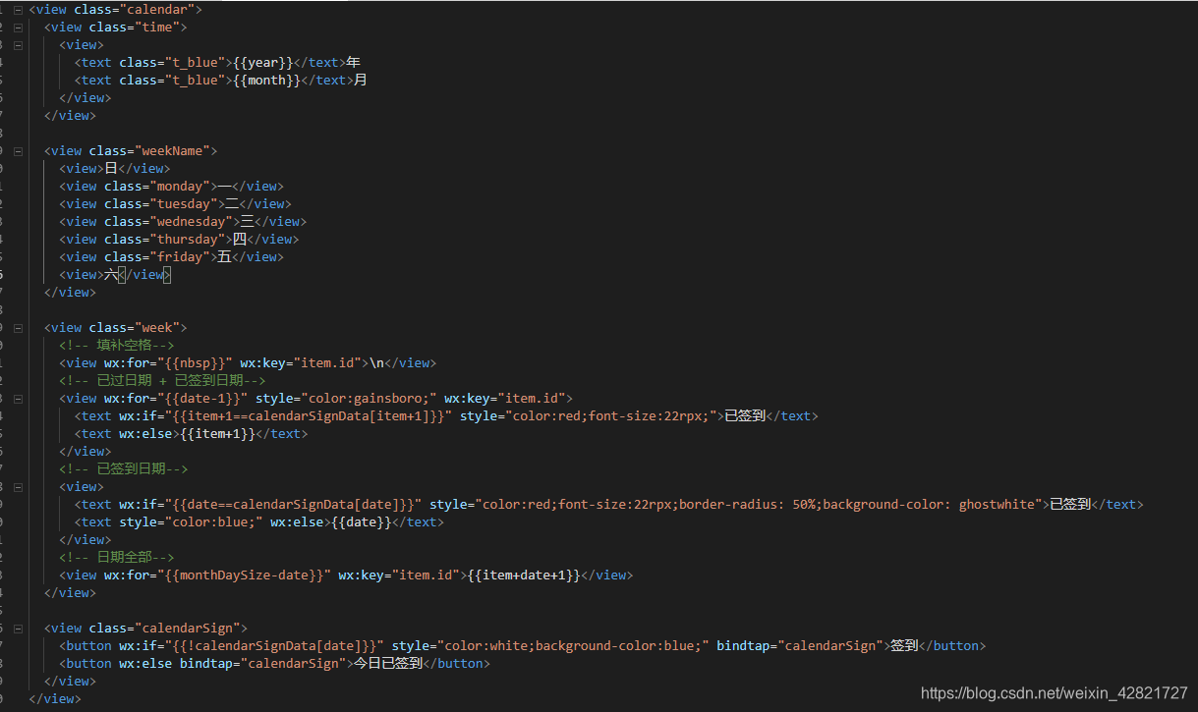Fold the unnamed view block inside time
The height and width of the screenshot is (712, 1198).
point(18,45)
